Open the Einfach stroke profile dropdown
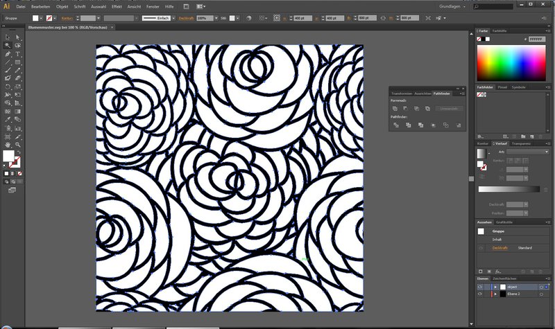The width and height of the screenshot is (555, 329). click(173, 18)
